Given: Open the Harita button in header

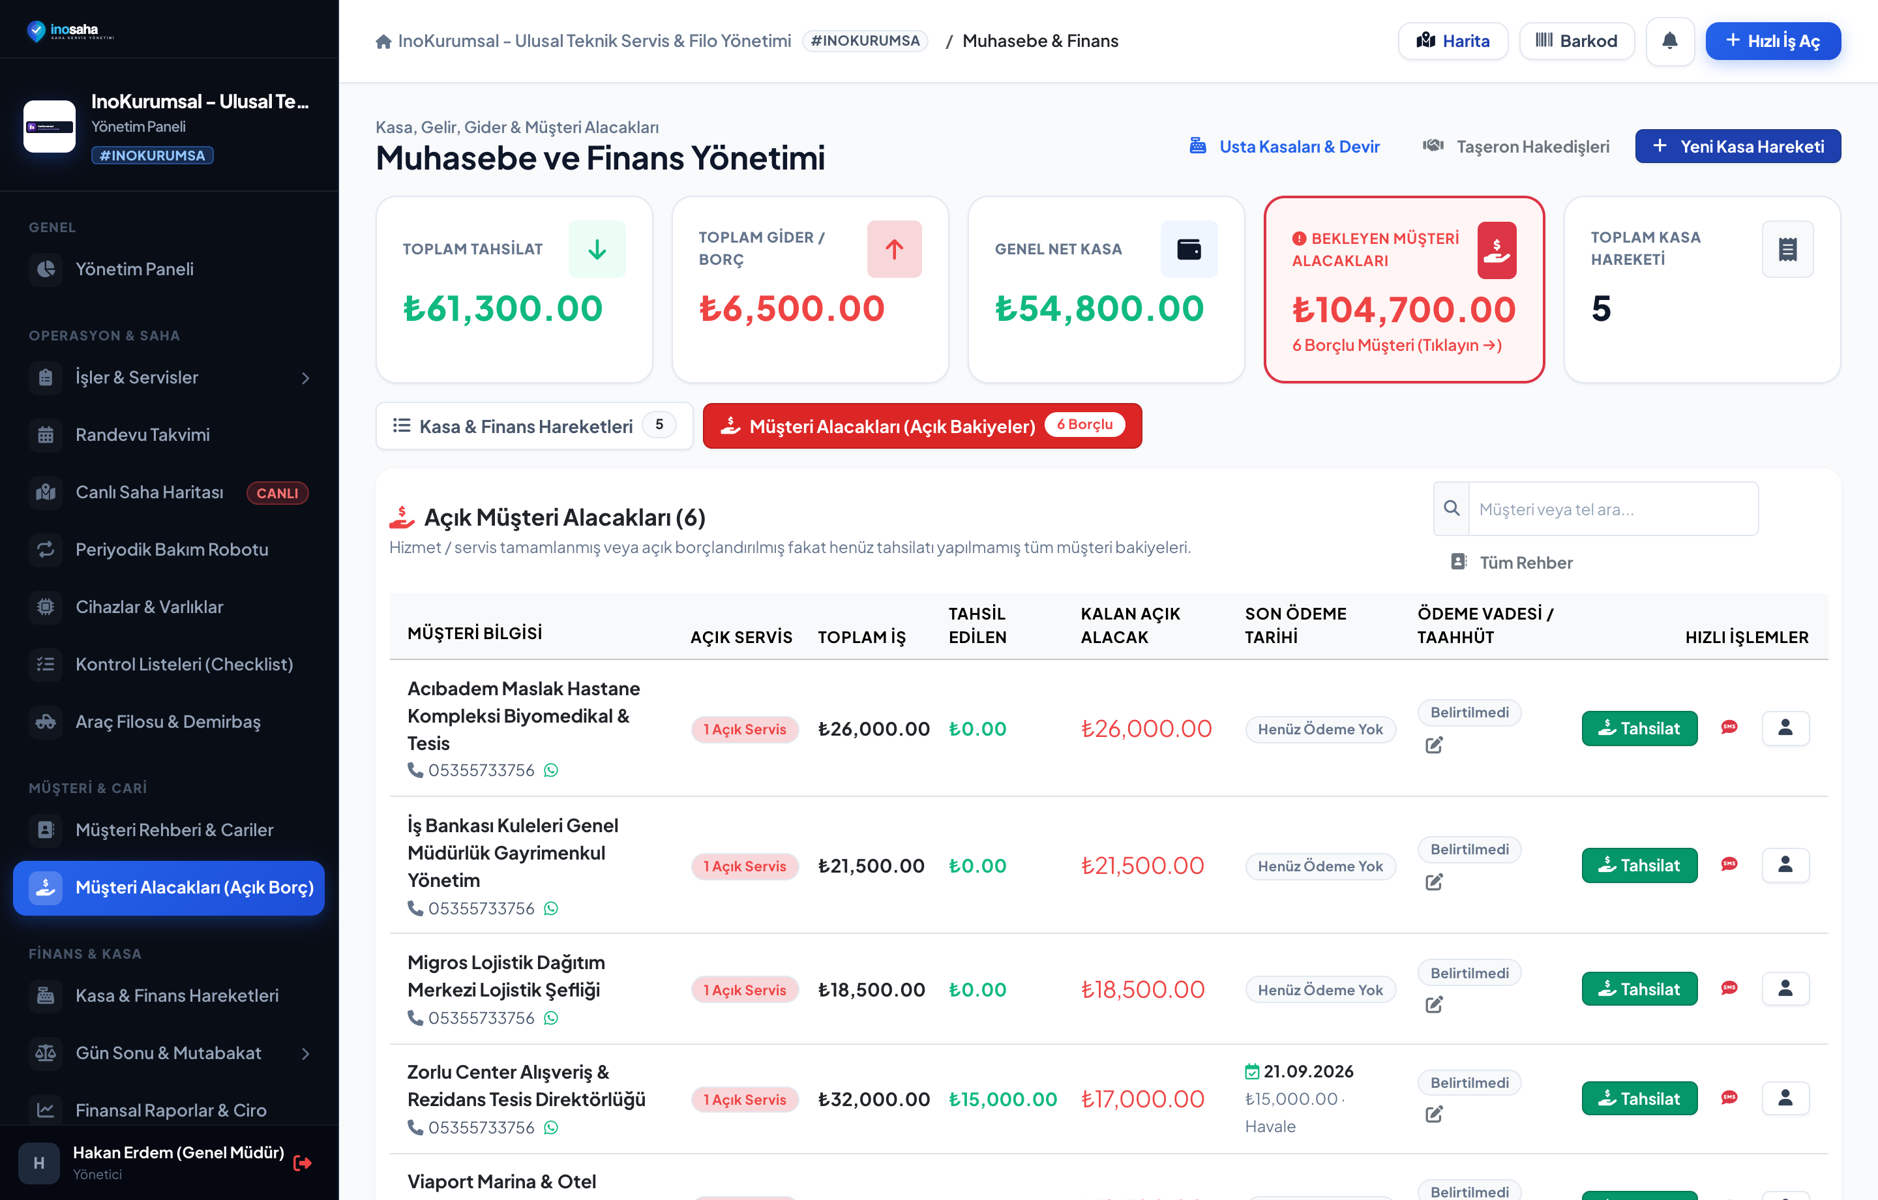Looking at the screenshot, I should click(1453, 40).
